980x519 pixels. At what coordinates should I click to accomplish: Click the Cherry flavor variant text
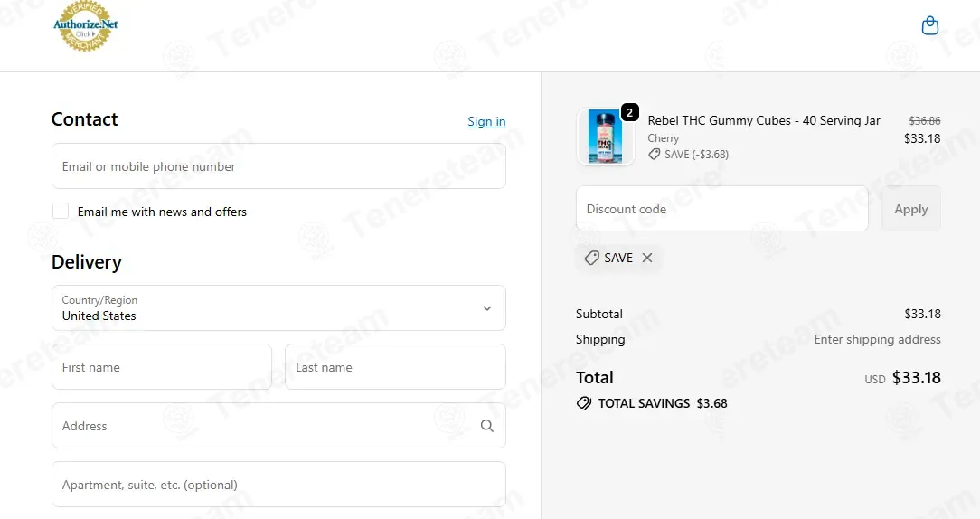pyautogui.click(x=663, y=138)
